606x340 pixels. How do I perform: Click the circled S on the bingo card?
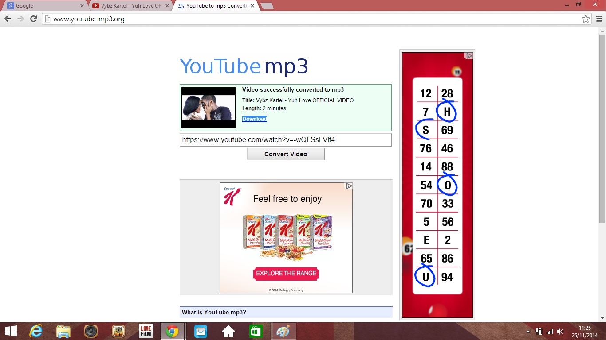pos(425,130)
